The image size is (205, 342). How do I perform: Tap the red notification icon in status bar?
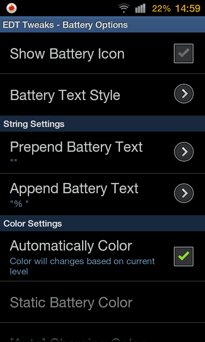(12, 8)
